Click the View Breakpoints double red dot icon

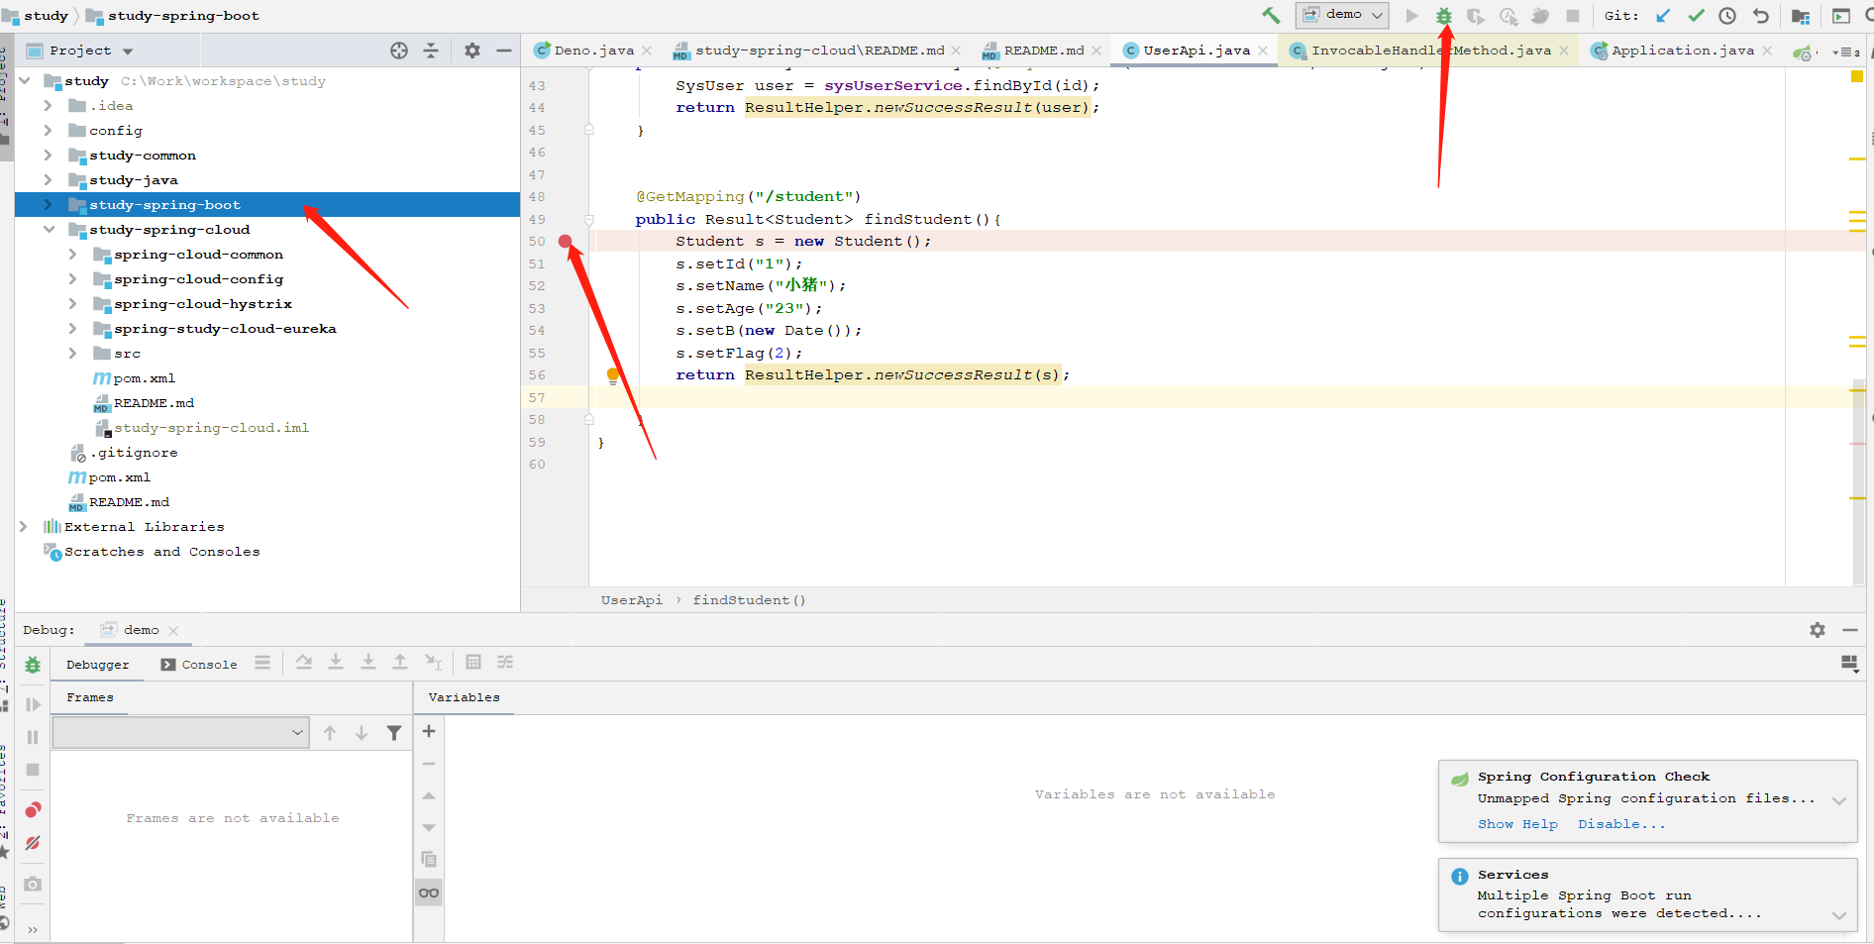[33, 810]
